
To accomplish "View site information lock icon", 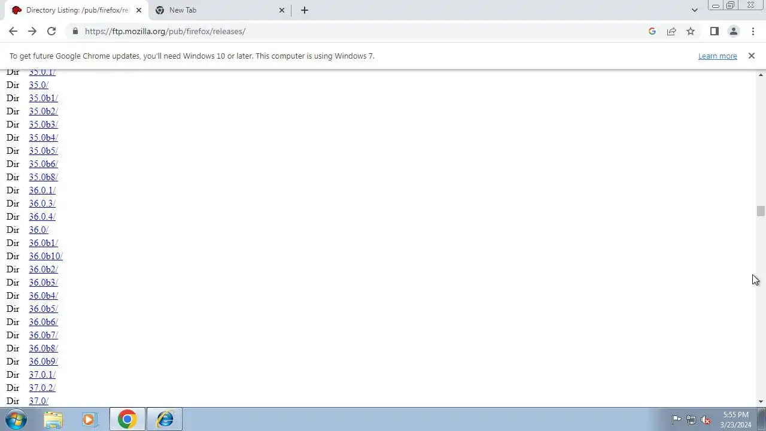I will point(75,31).
